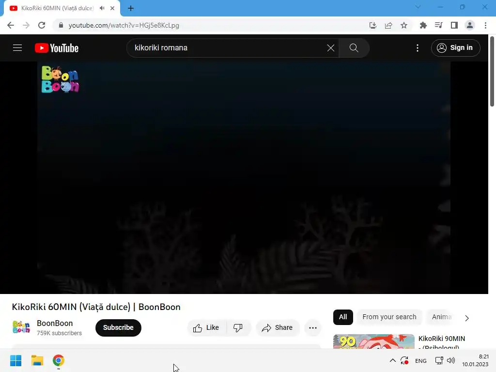
Task: Open the volume tray icon
Action: [x=451, y=360]
